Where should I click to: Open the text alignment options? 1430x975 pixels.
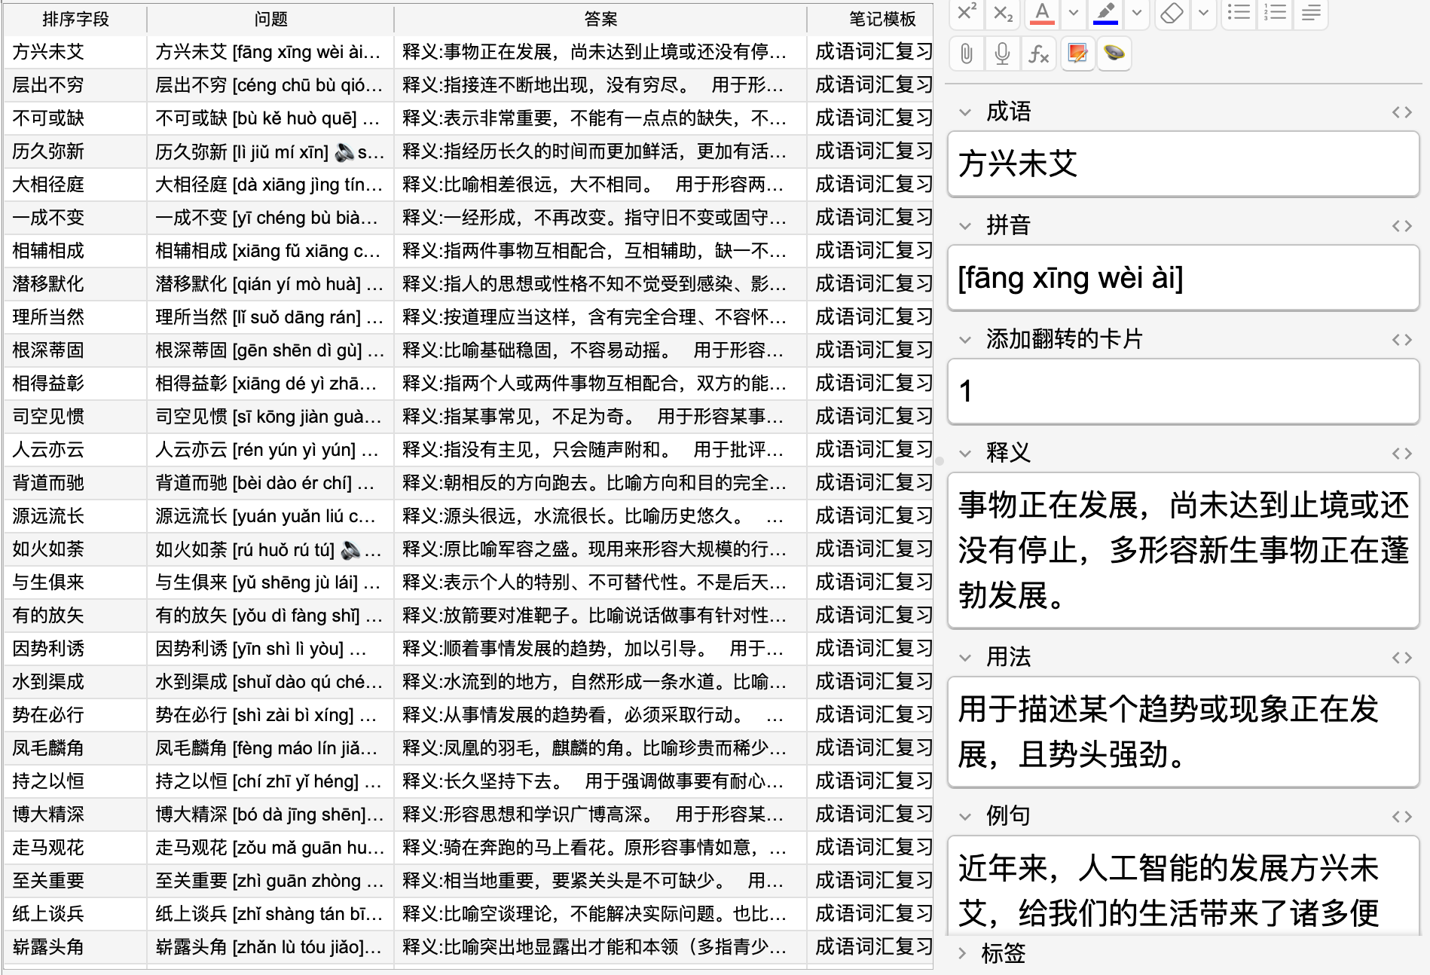coord(1311,13)
